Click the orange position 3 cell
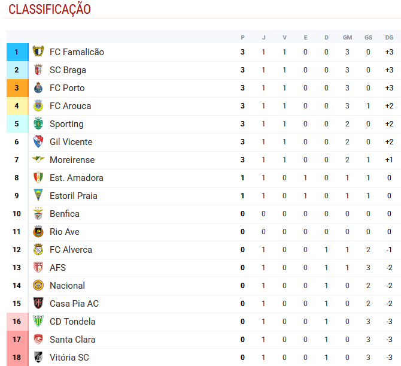Image resolution: width=401 pixels, height=366 pixels. pos(17,88)
